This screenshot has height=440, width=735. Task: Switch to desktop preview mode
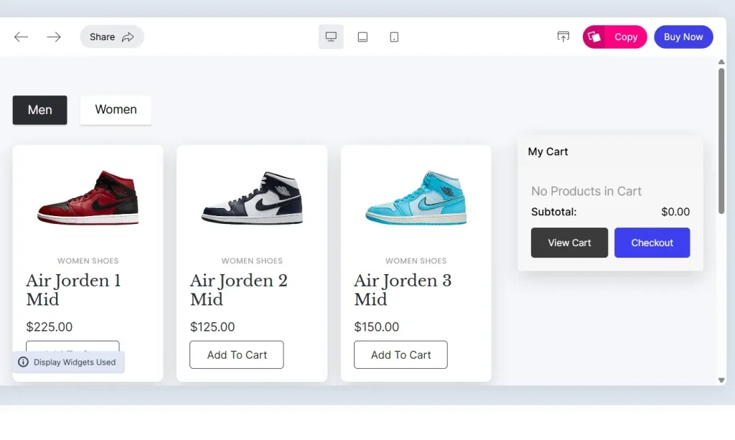point(331,37)
